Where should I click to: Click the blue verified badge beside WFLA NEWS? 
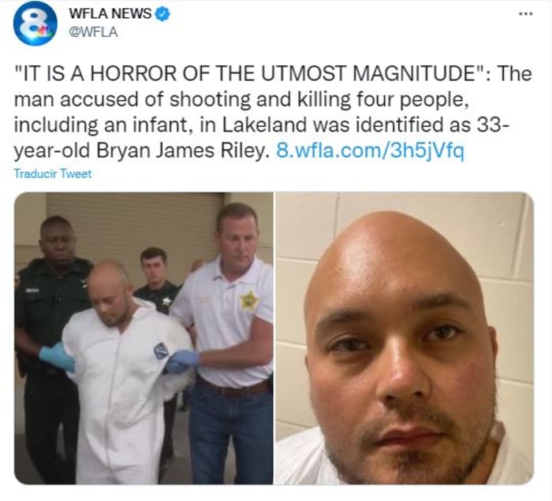pos(163,14)
